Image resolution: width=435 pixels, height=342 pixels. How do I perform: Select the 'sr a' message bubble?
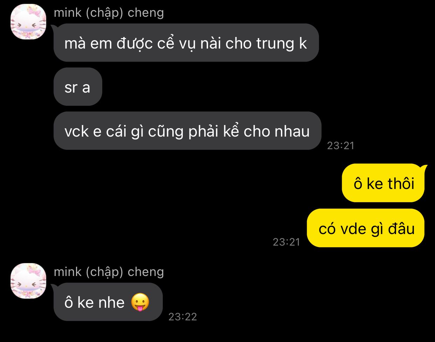click(x=78, y=87)
